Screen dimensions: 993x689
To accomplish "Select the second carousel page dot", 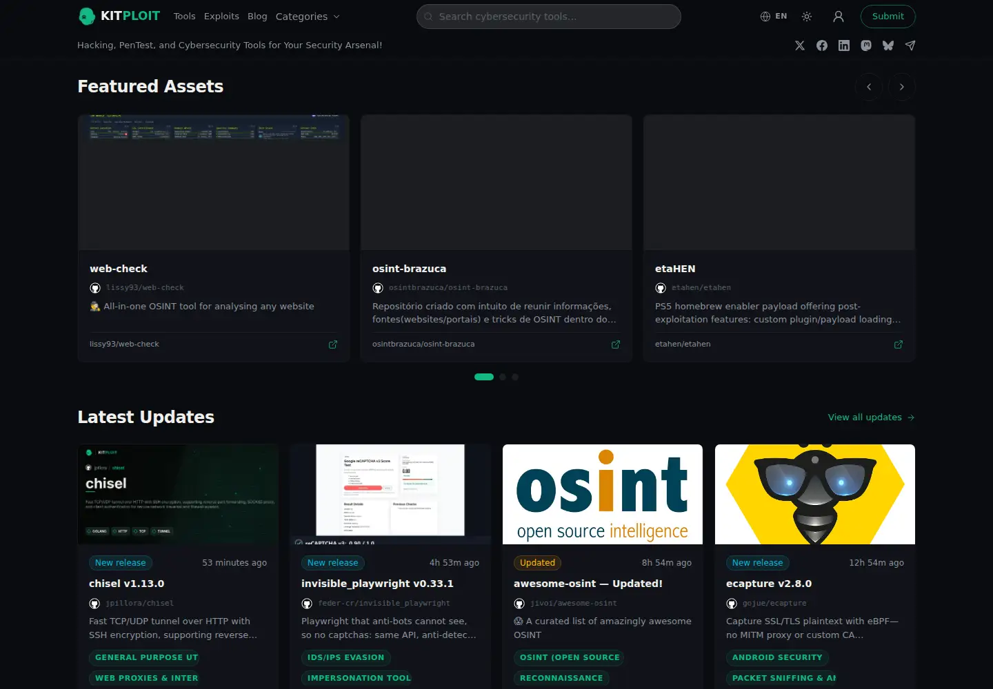I will (x=503, y=377).
